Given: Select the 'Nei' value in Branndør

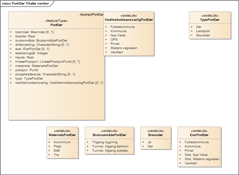Looking at the screenshot, I should point(150,146).
